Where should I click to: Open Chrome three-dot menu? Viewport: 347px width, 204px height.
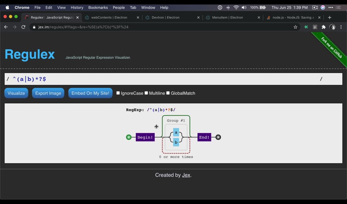pos(341,27)
